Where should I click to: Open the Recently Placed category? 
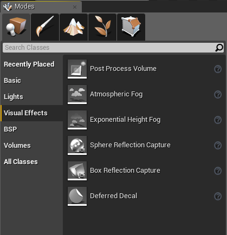point(29,64)
